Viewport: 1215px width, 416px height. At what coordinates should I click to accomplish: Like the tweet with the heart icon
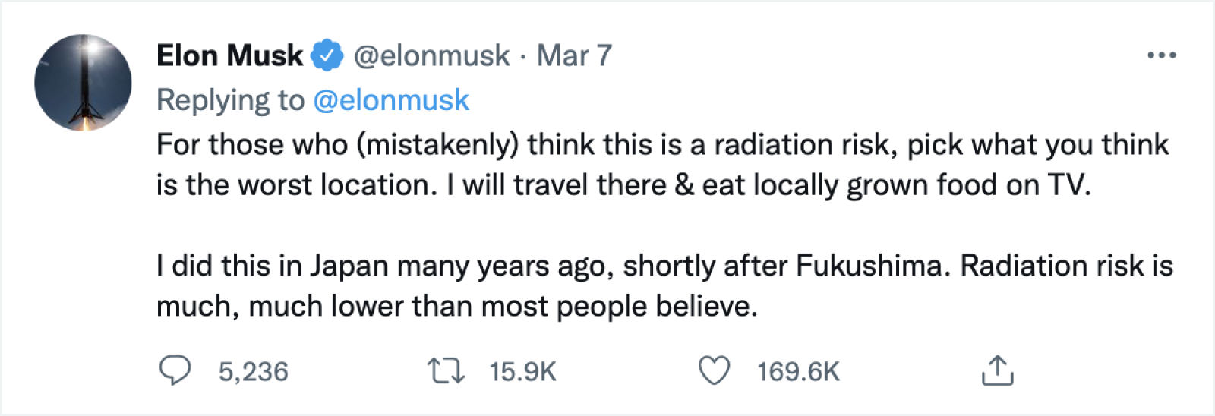(x=714, y=370)
